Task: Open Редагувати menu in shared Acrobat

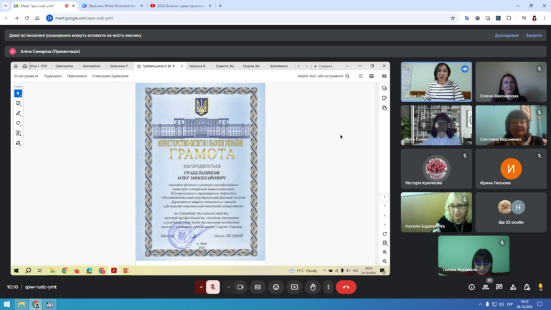Action: (52, 76)
